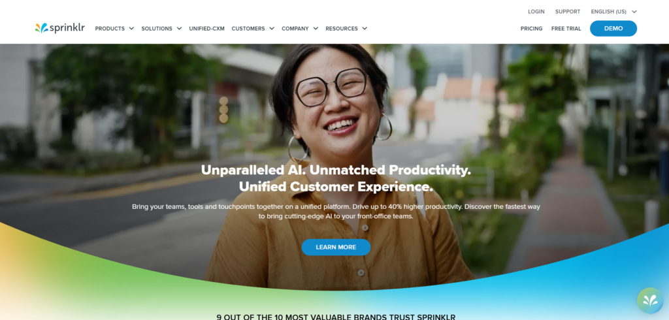Screen dimensions: 669x320
Task: Expand the Solutions dropdown chevron
Action: pos(179,29)
